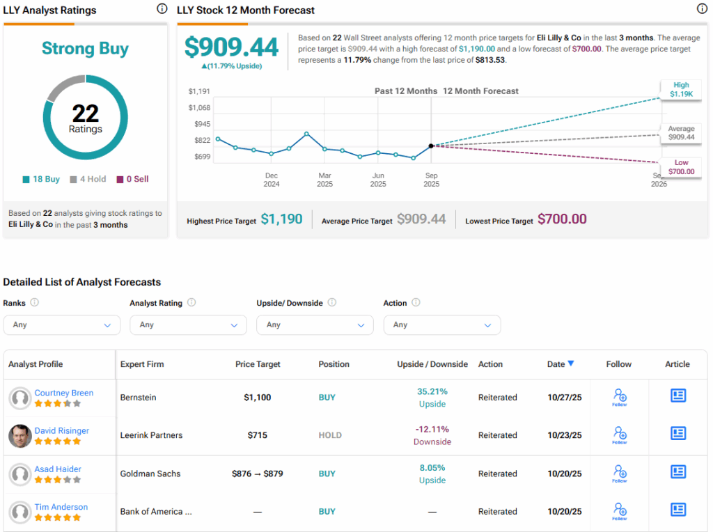This screenshot has width=713, height=532.
Task: Open article icon for Goldman Sachs rating
Action: coord(677,472)
